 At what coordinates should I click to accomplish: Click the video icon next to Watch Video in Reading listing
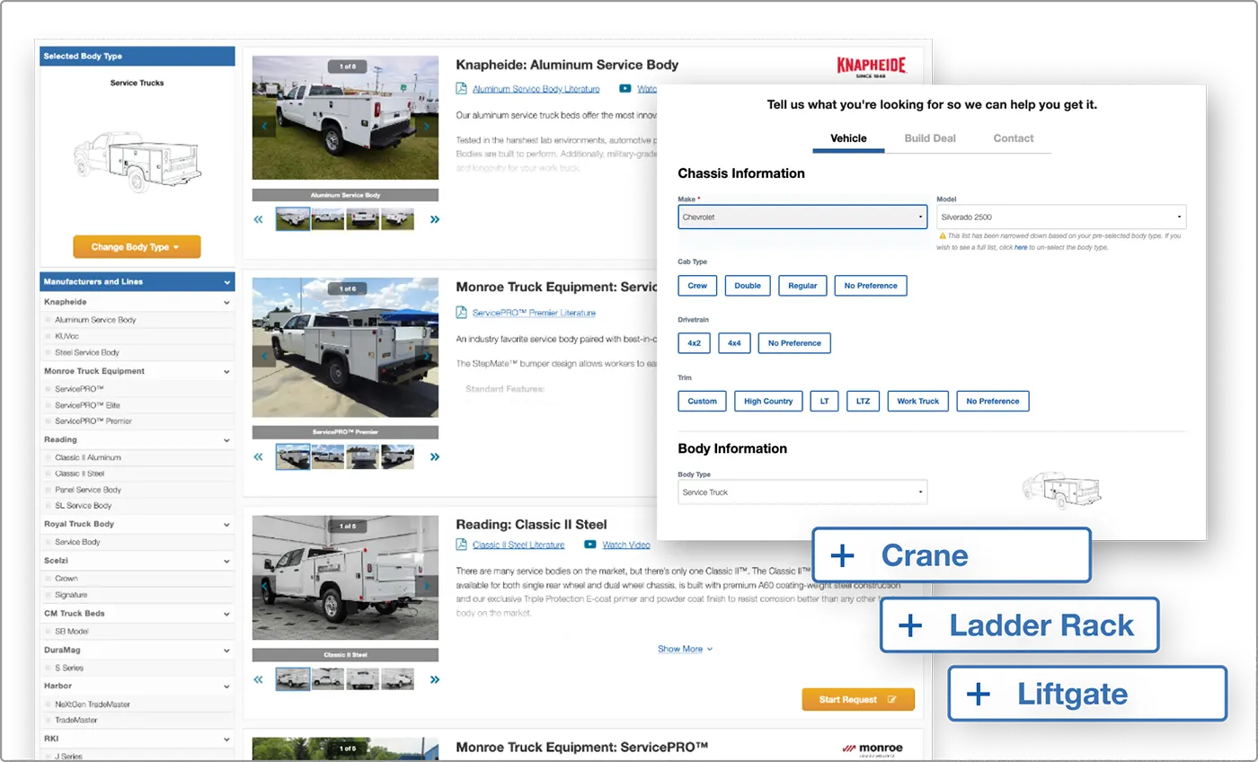590,545
